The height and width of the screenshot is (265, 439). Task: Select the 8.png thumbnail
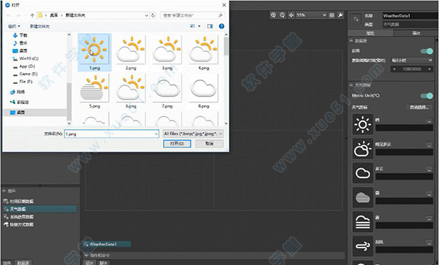[x=203, y=91]
